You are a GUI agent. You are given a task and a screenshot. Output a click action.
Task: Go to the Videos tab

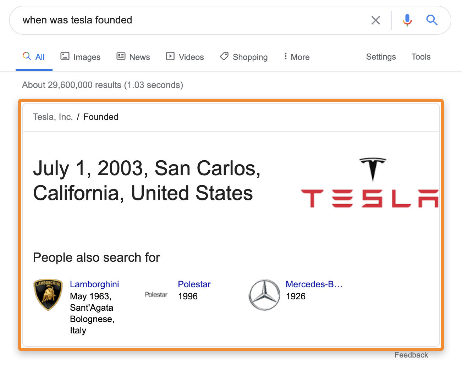click(x=185, y=57)
